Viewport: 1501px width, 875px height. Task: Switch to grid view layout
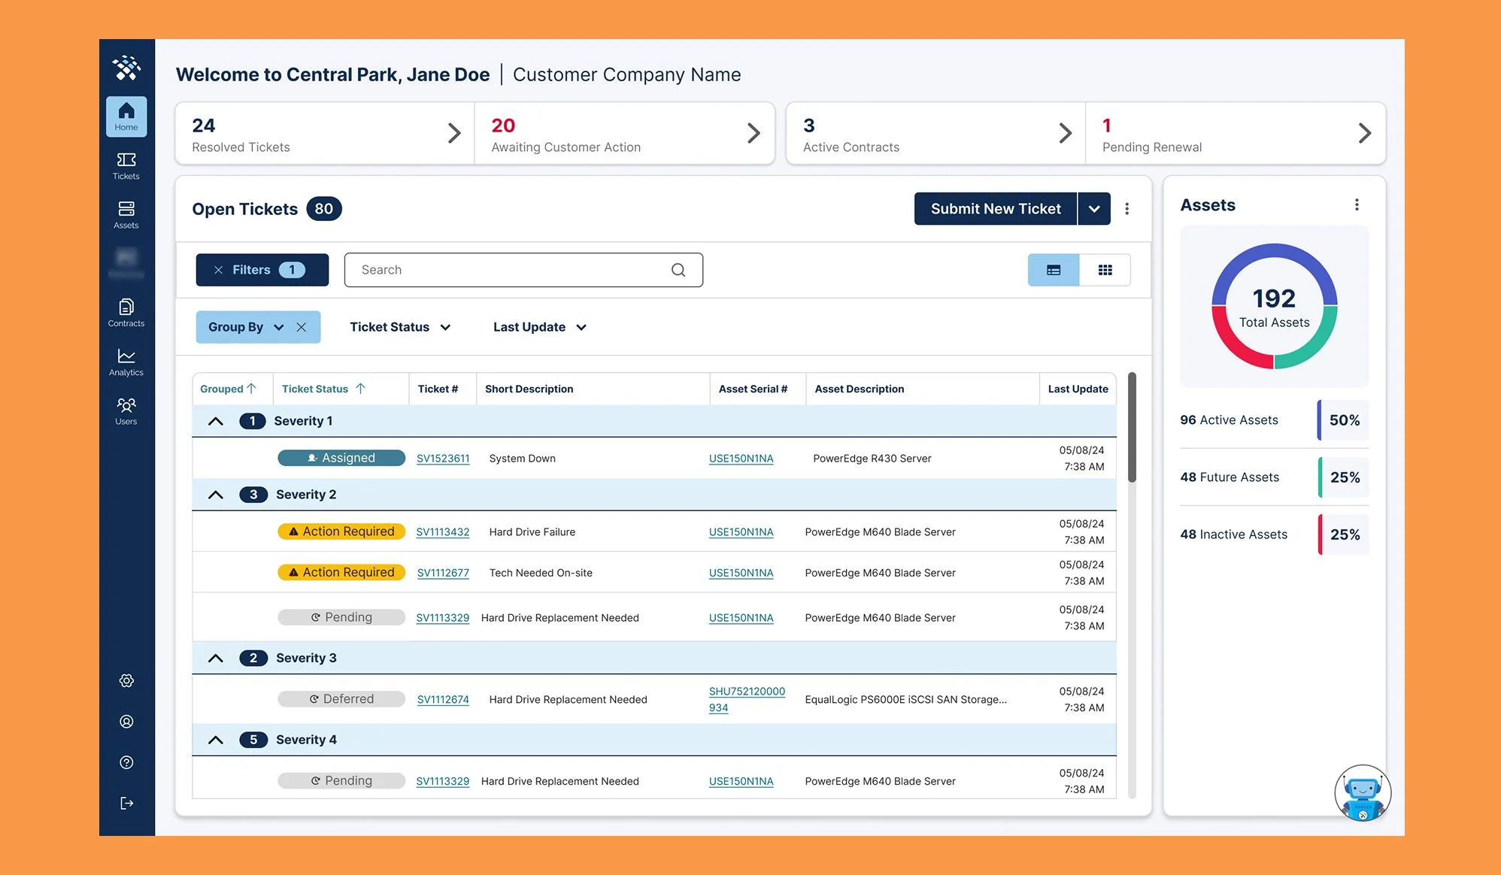pos(1105,270)
